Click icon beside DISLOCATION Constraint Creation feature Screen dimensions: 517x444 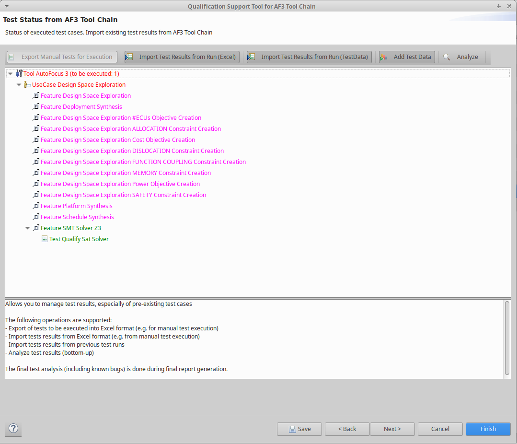tap(36, 151)
